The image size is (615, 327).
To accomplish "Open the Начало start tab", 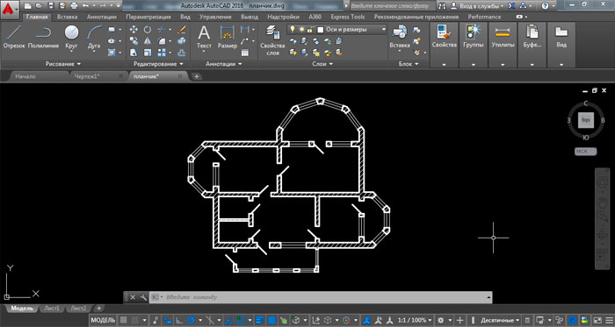I will [x=25, y=76].
